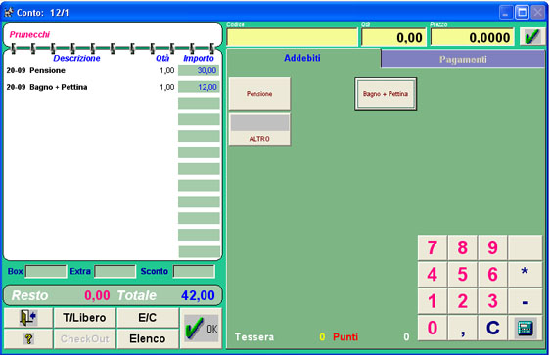Select the Addebiti tab

tap(302, 58)
